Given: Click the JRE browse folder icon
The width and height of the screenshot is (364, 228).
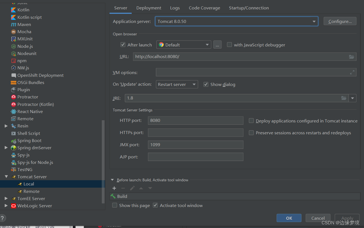Looking at the screenshot, I should (344, 98).
